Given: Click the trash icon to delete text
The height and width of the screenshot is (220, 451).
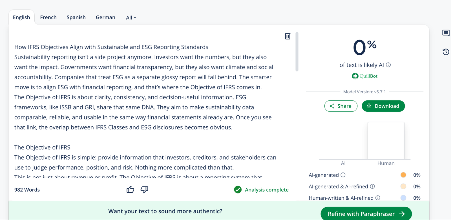Looking at the screenshot, I should point(288,36).
